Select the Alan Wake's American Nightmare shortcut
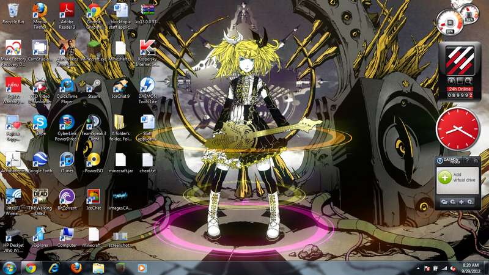The width and height of the screenshot is (489, 275). pyautogui.click(x=67, y=53)
